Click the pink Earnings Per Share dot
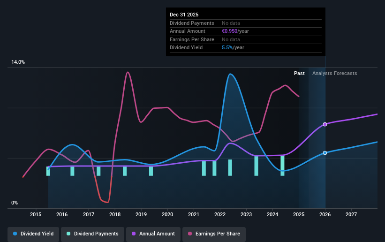 click(190, 234)
